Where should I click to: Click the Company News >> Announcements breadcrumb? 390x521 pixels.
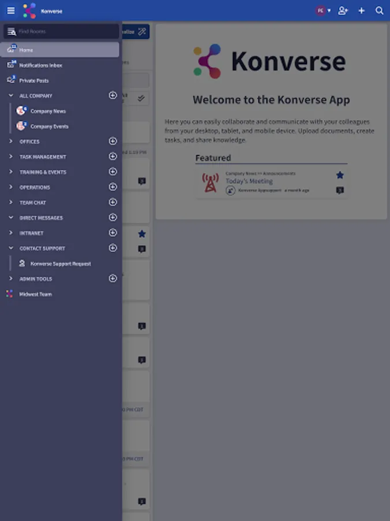[x=261, y=174]
